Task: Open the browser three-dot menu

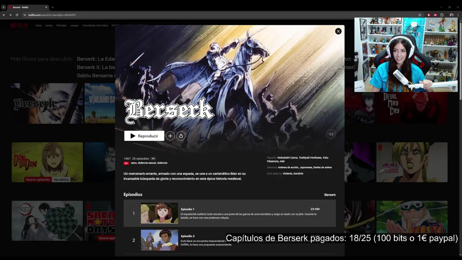Action: tap(457, 15)
